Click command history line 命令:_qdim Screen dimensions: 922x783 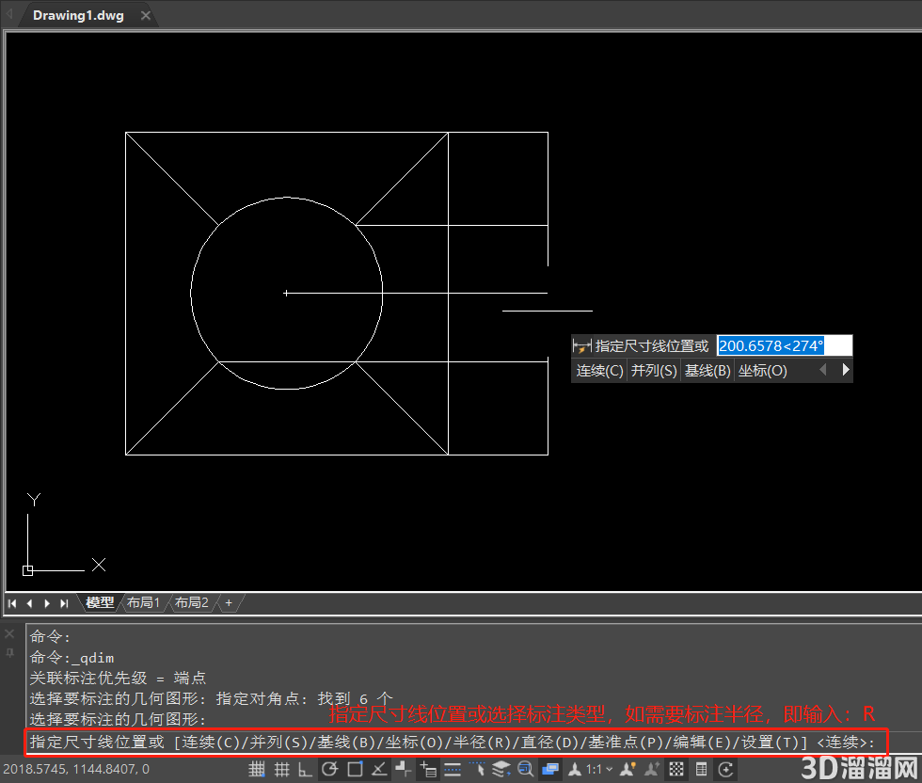[72, 657]
